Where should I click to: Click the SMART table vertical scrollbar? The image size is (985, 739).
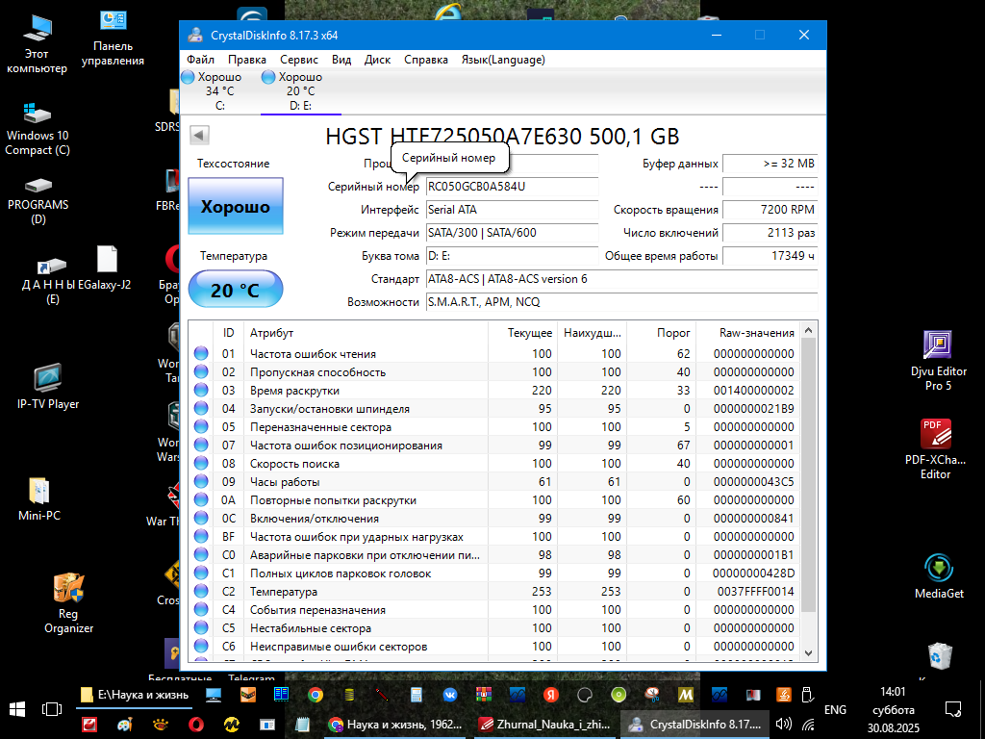(809, 481)
